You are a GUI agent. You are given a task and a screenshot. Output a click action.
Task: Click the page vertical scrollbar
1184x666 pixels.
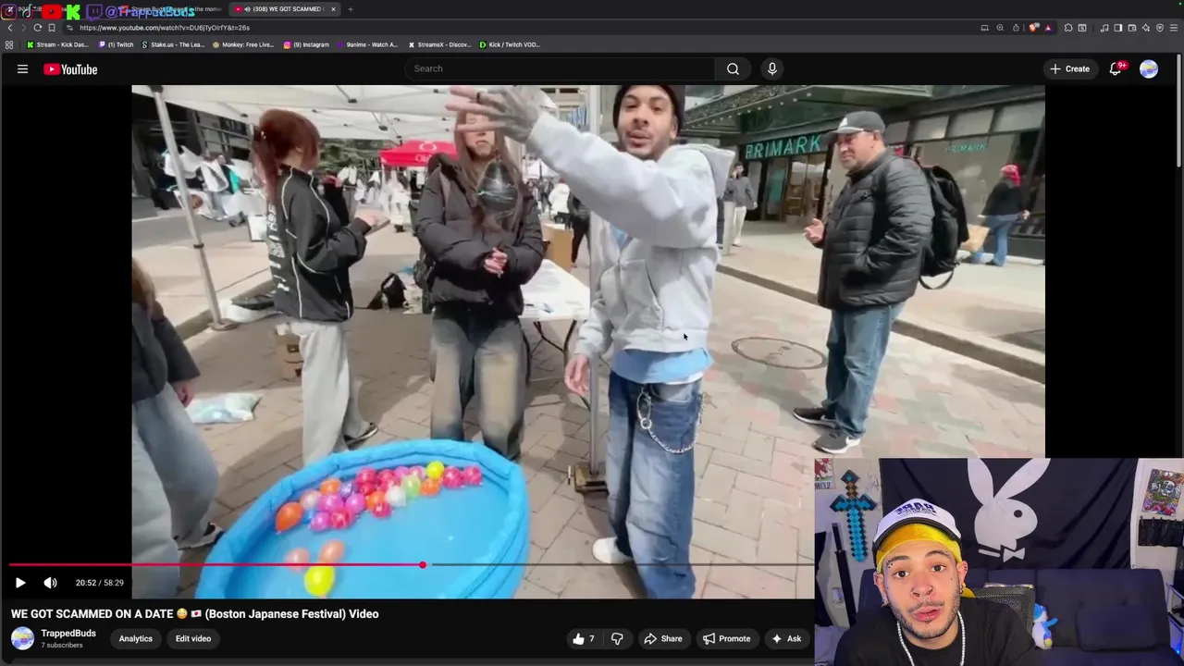point(1180,111)
